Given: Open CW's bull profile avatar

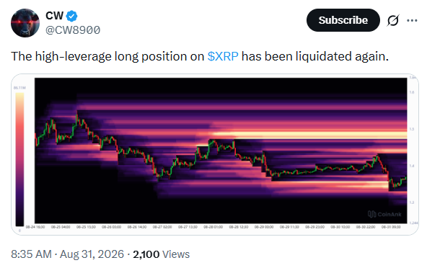Looking at the screenshot, I should tap(25, 23).
